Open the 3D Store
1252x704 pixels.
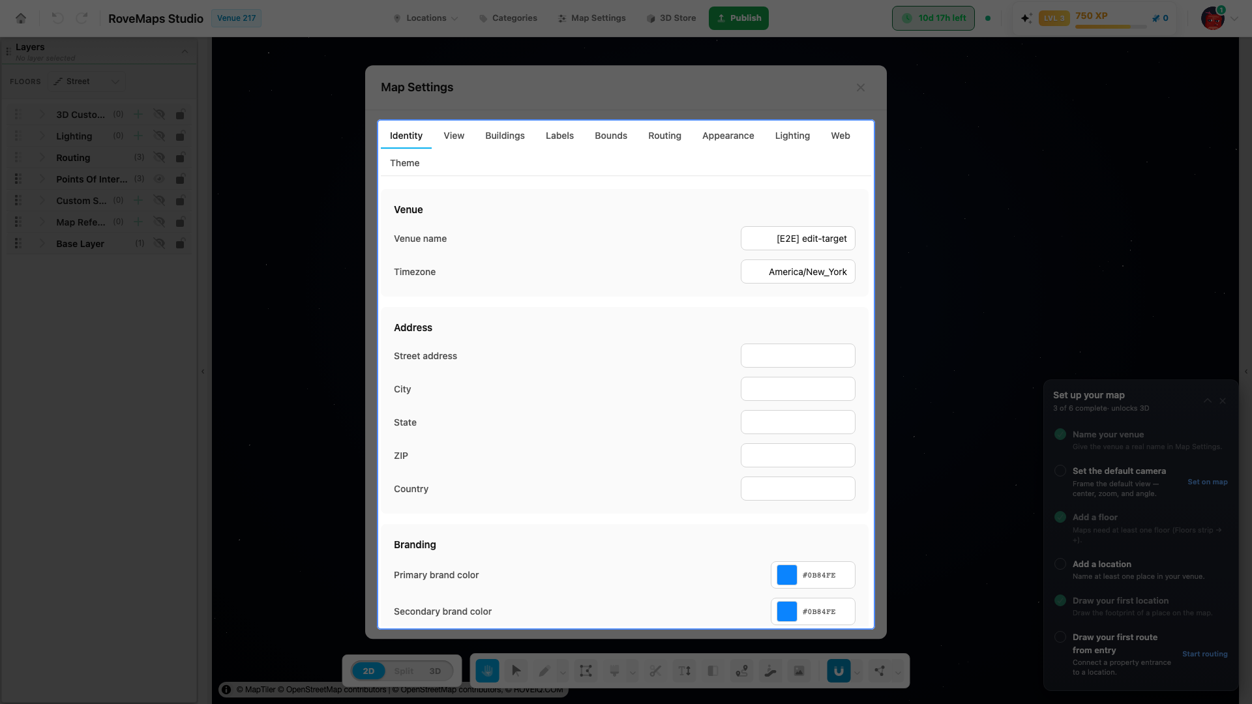[x=671, y=18]
